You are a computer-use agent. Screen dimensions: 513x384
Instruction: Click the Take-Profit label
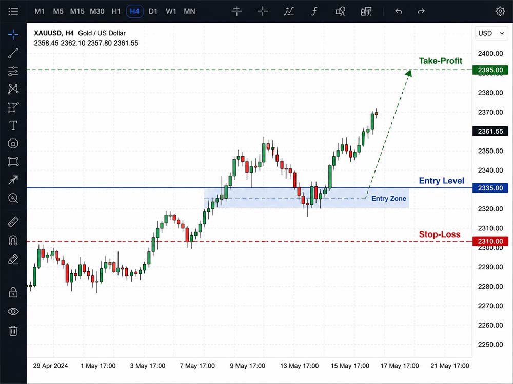(440, 61)
